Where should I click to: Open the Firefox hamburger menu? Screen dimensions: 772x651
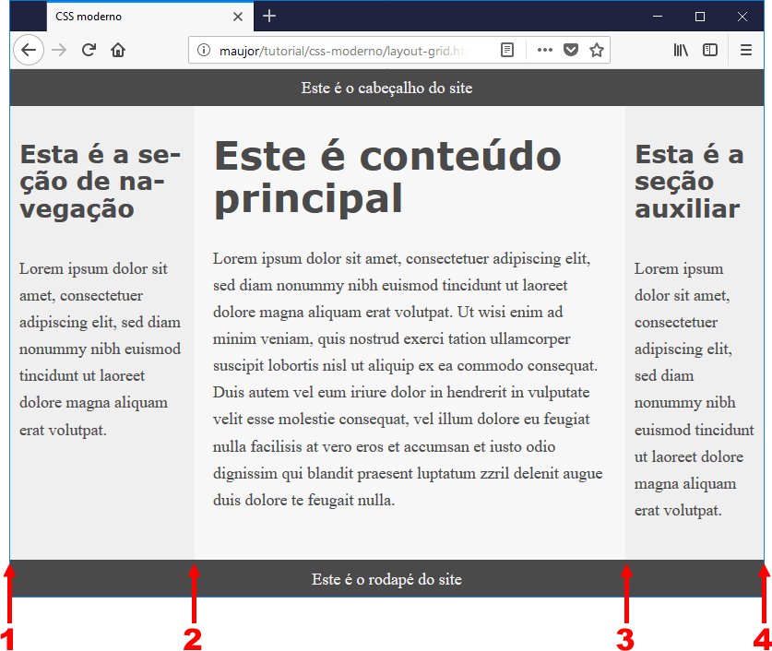pyautogui.click(x=746, y=50)
